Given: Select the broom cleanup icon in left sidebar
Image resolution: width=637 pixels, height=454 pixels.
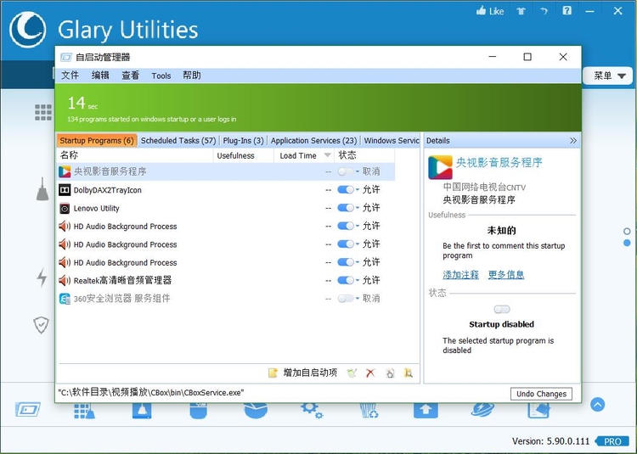Looking at the screenshot, I should (42, 188).
